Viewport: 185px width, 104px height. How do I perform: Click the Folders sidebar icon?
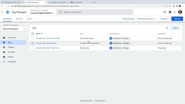[4, 57]
